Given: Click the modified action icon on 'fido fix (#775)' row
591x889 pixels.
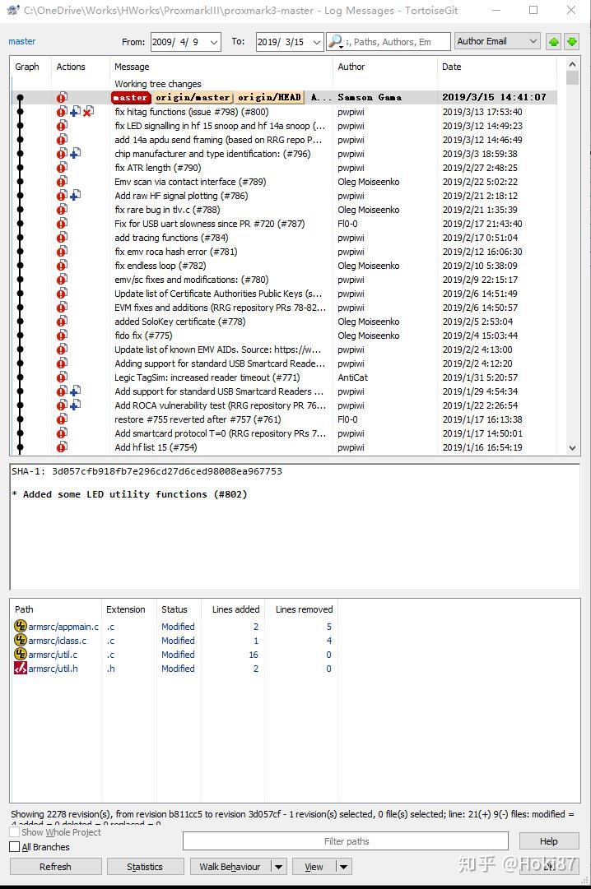Looking at the screenshot, I should (x=62, y=335).
